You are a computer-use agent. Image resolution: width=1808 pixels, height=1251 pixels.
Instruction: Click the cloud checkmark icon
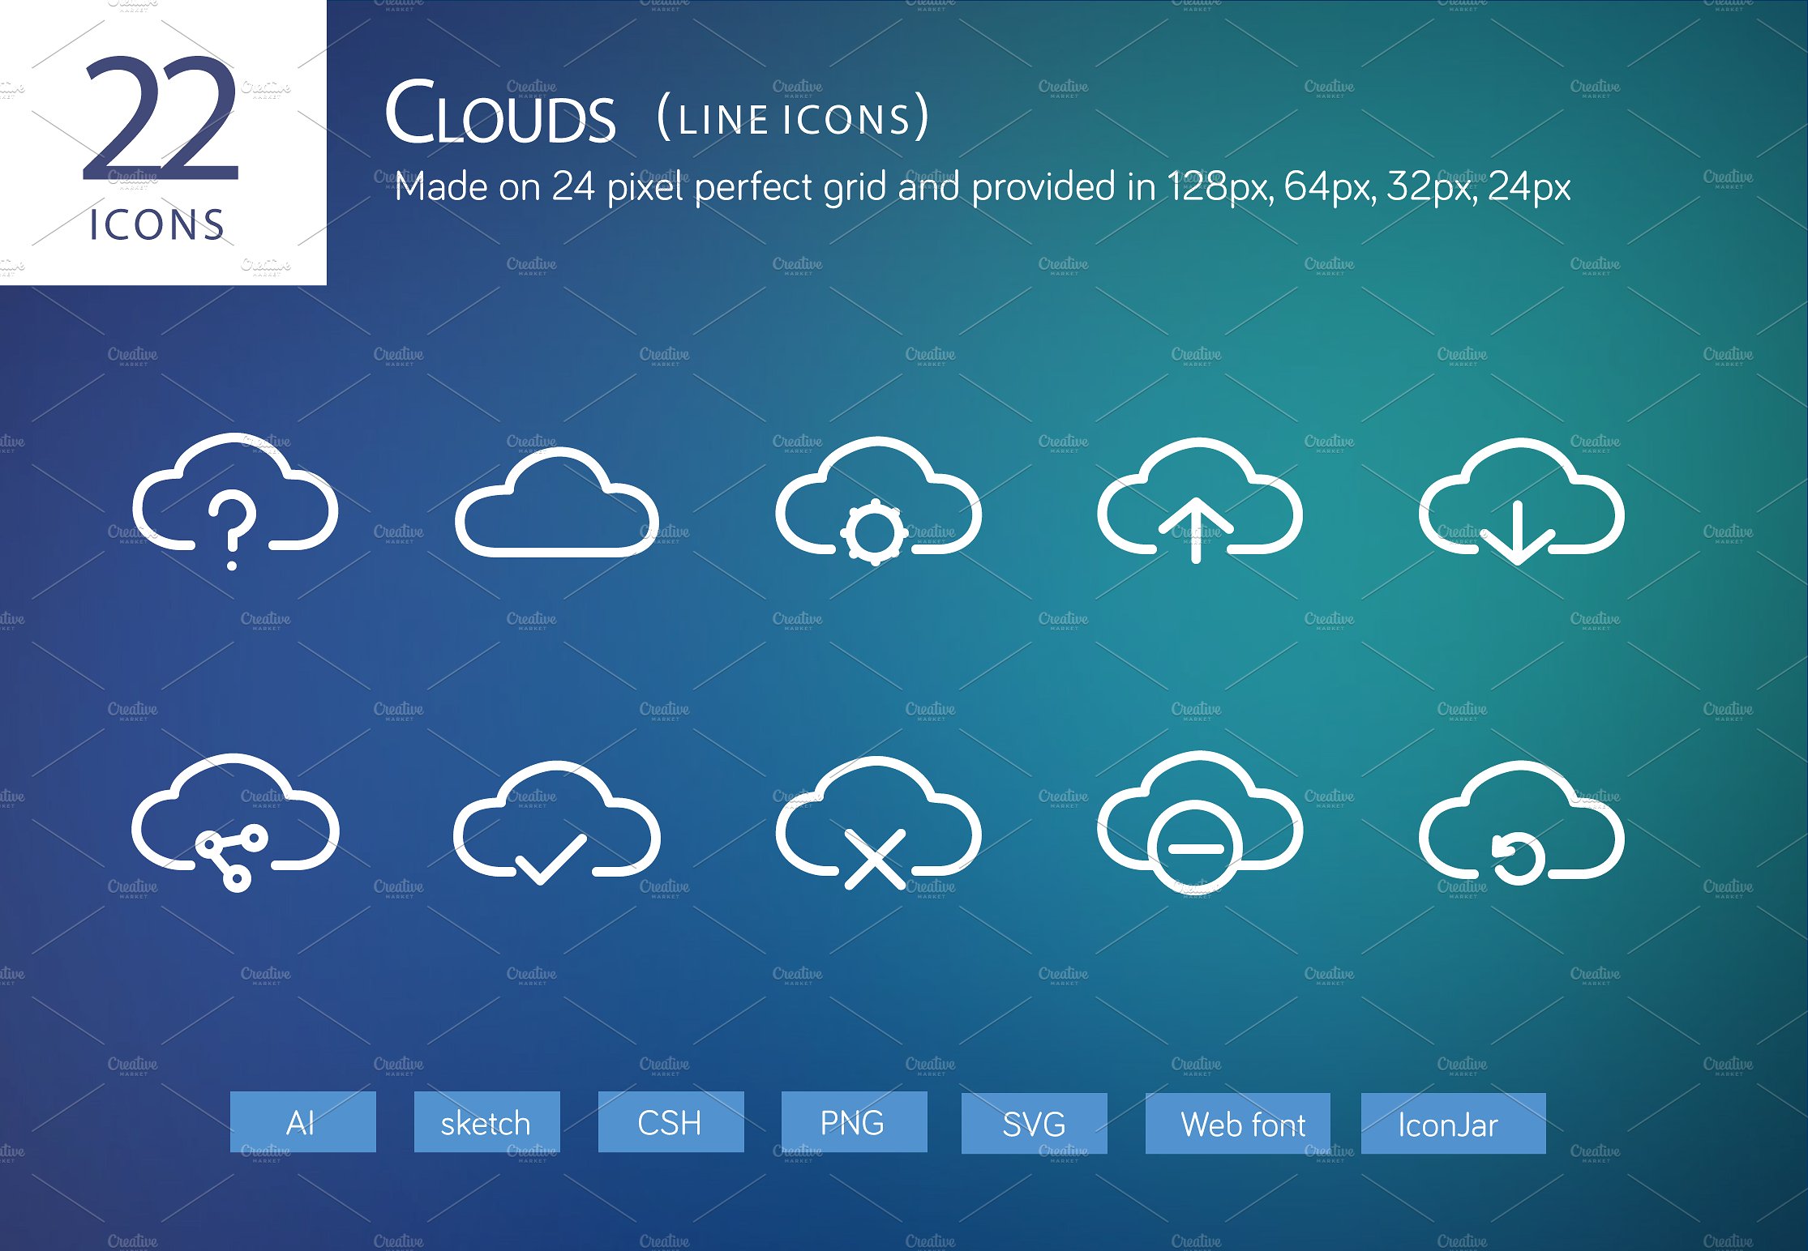coord(557,822)
